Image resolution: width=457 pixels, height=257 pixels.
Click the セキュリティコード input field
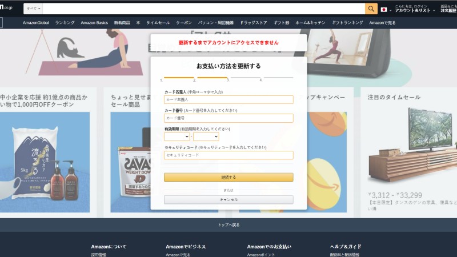tap(228, 155)
